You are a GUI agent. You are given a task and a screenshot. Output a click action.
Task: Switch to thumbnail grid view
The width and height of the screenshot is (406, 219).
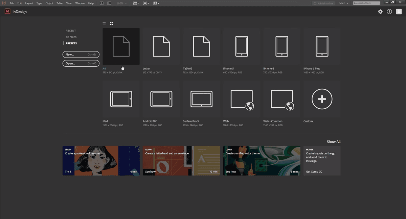tap(111, 24)
